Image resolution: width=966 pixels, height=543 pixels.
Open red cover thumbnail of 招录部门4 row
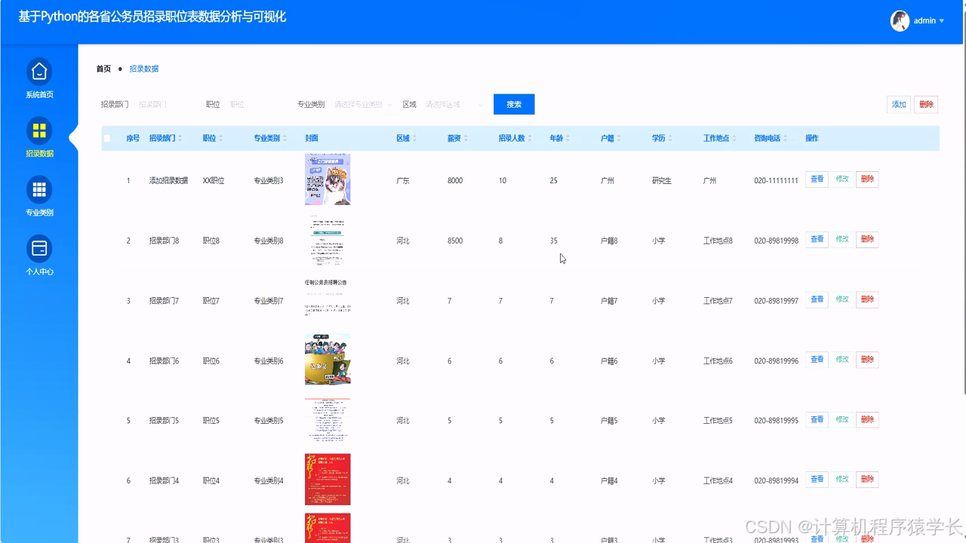click(328, 480)
